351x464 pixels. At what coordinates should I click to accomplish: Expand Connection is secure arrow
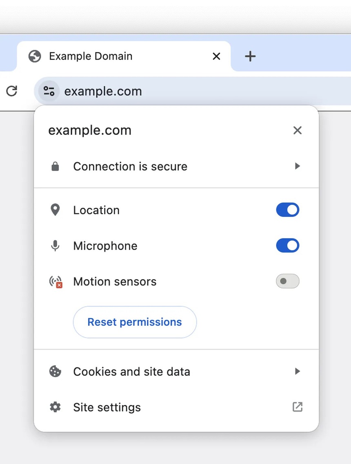(x=298, y=166)
